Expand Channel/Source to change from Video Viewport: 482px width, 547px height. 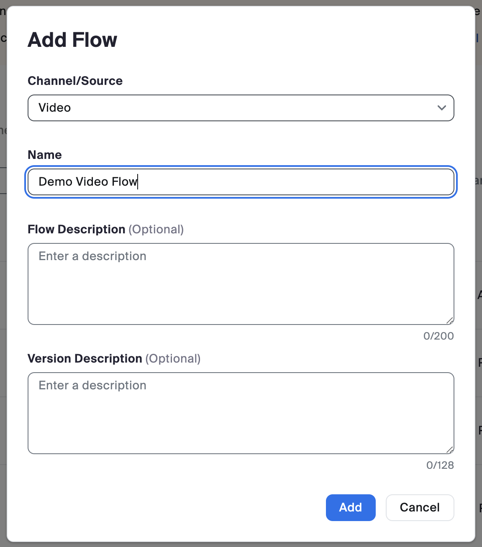click(x=241, y=108)
